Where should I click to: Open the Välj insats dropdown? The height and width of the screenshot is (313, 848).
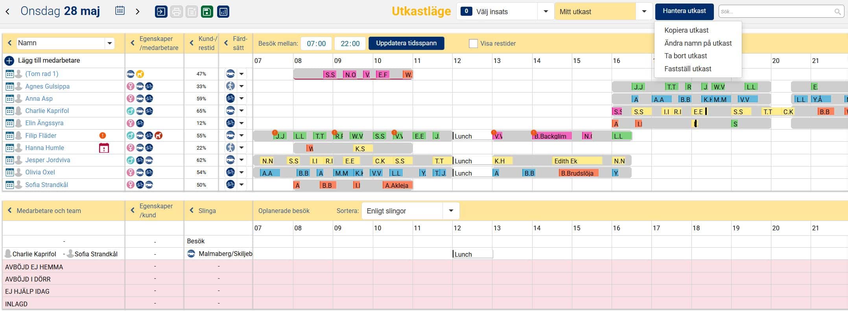coord(546,12)
